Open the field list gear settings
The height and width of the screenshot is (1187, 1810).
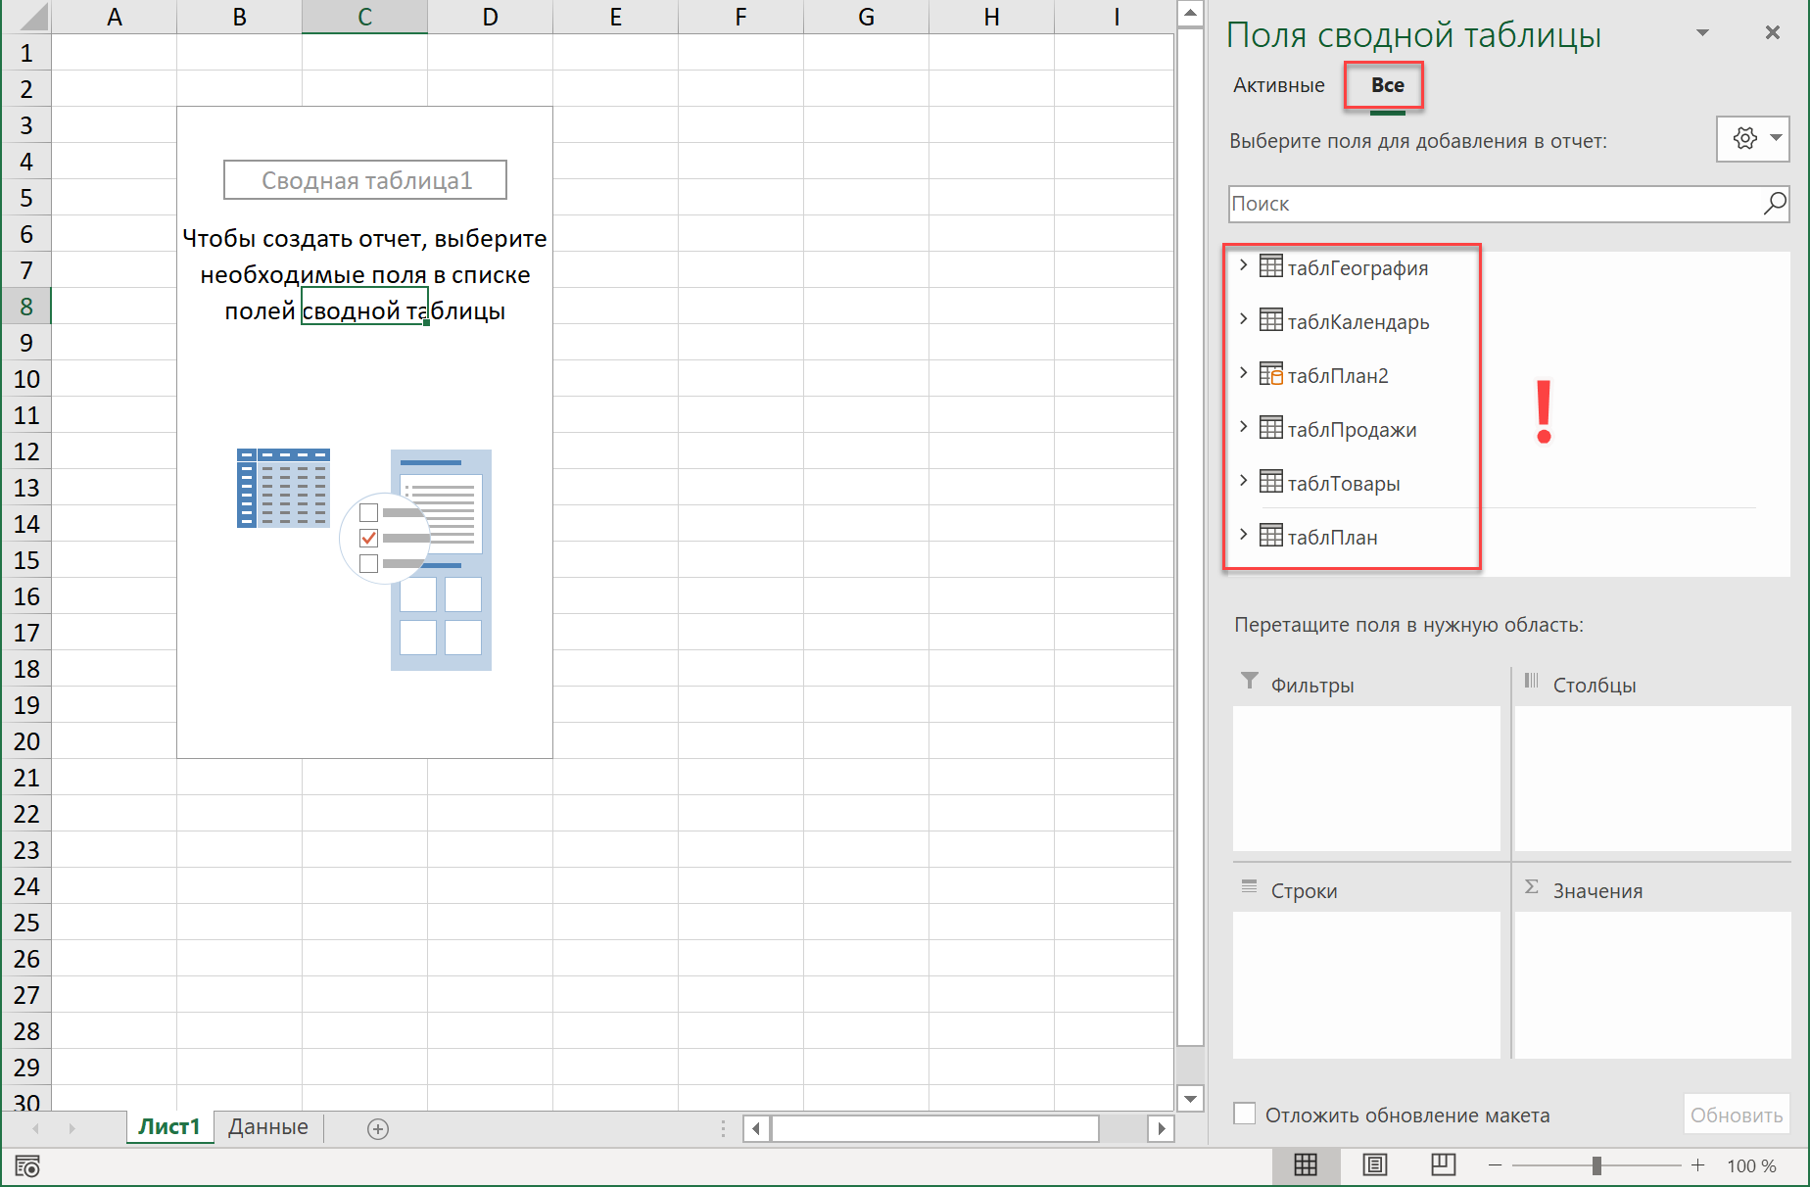(1753, 138)
